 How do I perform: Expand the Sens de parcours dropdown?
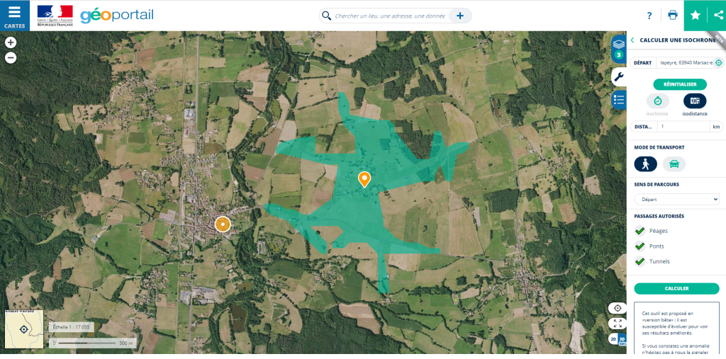pos(676,200)
